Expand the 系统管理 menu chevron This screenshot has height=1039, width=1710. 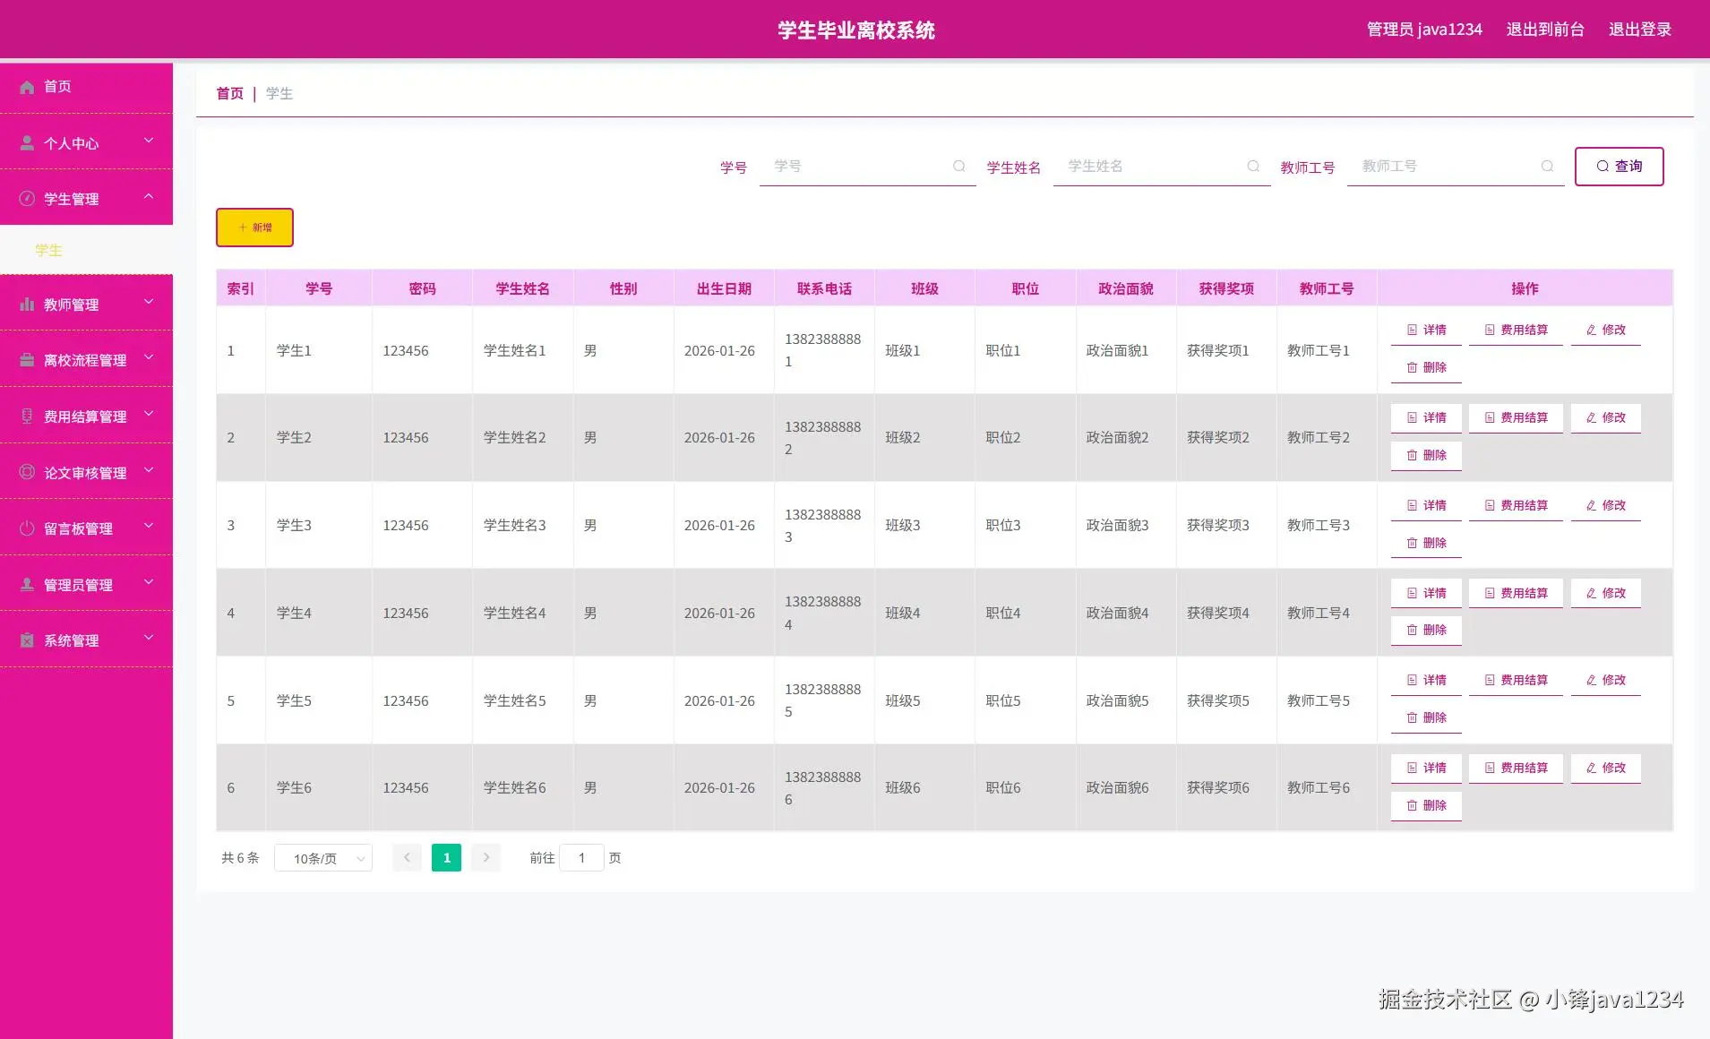pyautogui.click(x=149, y=638)
